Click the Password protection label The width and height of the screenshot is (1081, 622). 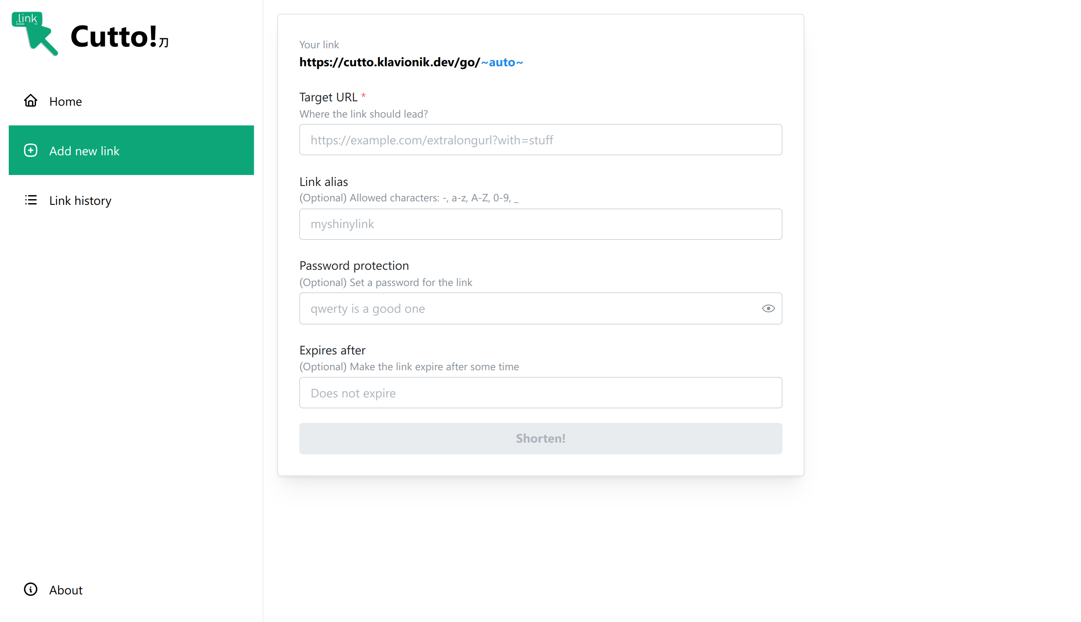tap(354, 266)
